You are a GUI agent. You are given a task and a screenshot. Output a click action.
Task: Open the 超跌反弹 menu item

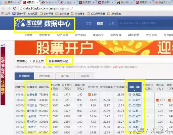pos(116,35)
